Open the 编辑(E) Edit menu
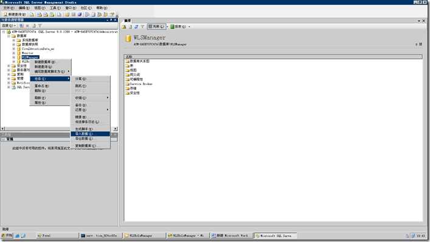The height and width of the screenshot is (242, 430). point(24,8)
